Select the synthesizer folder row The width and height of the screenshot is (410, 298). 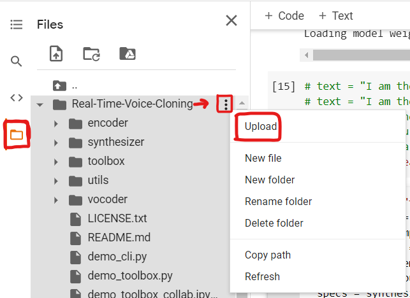coord(130,143)
